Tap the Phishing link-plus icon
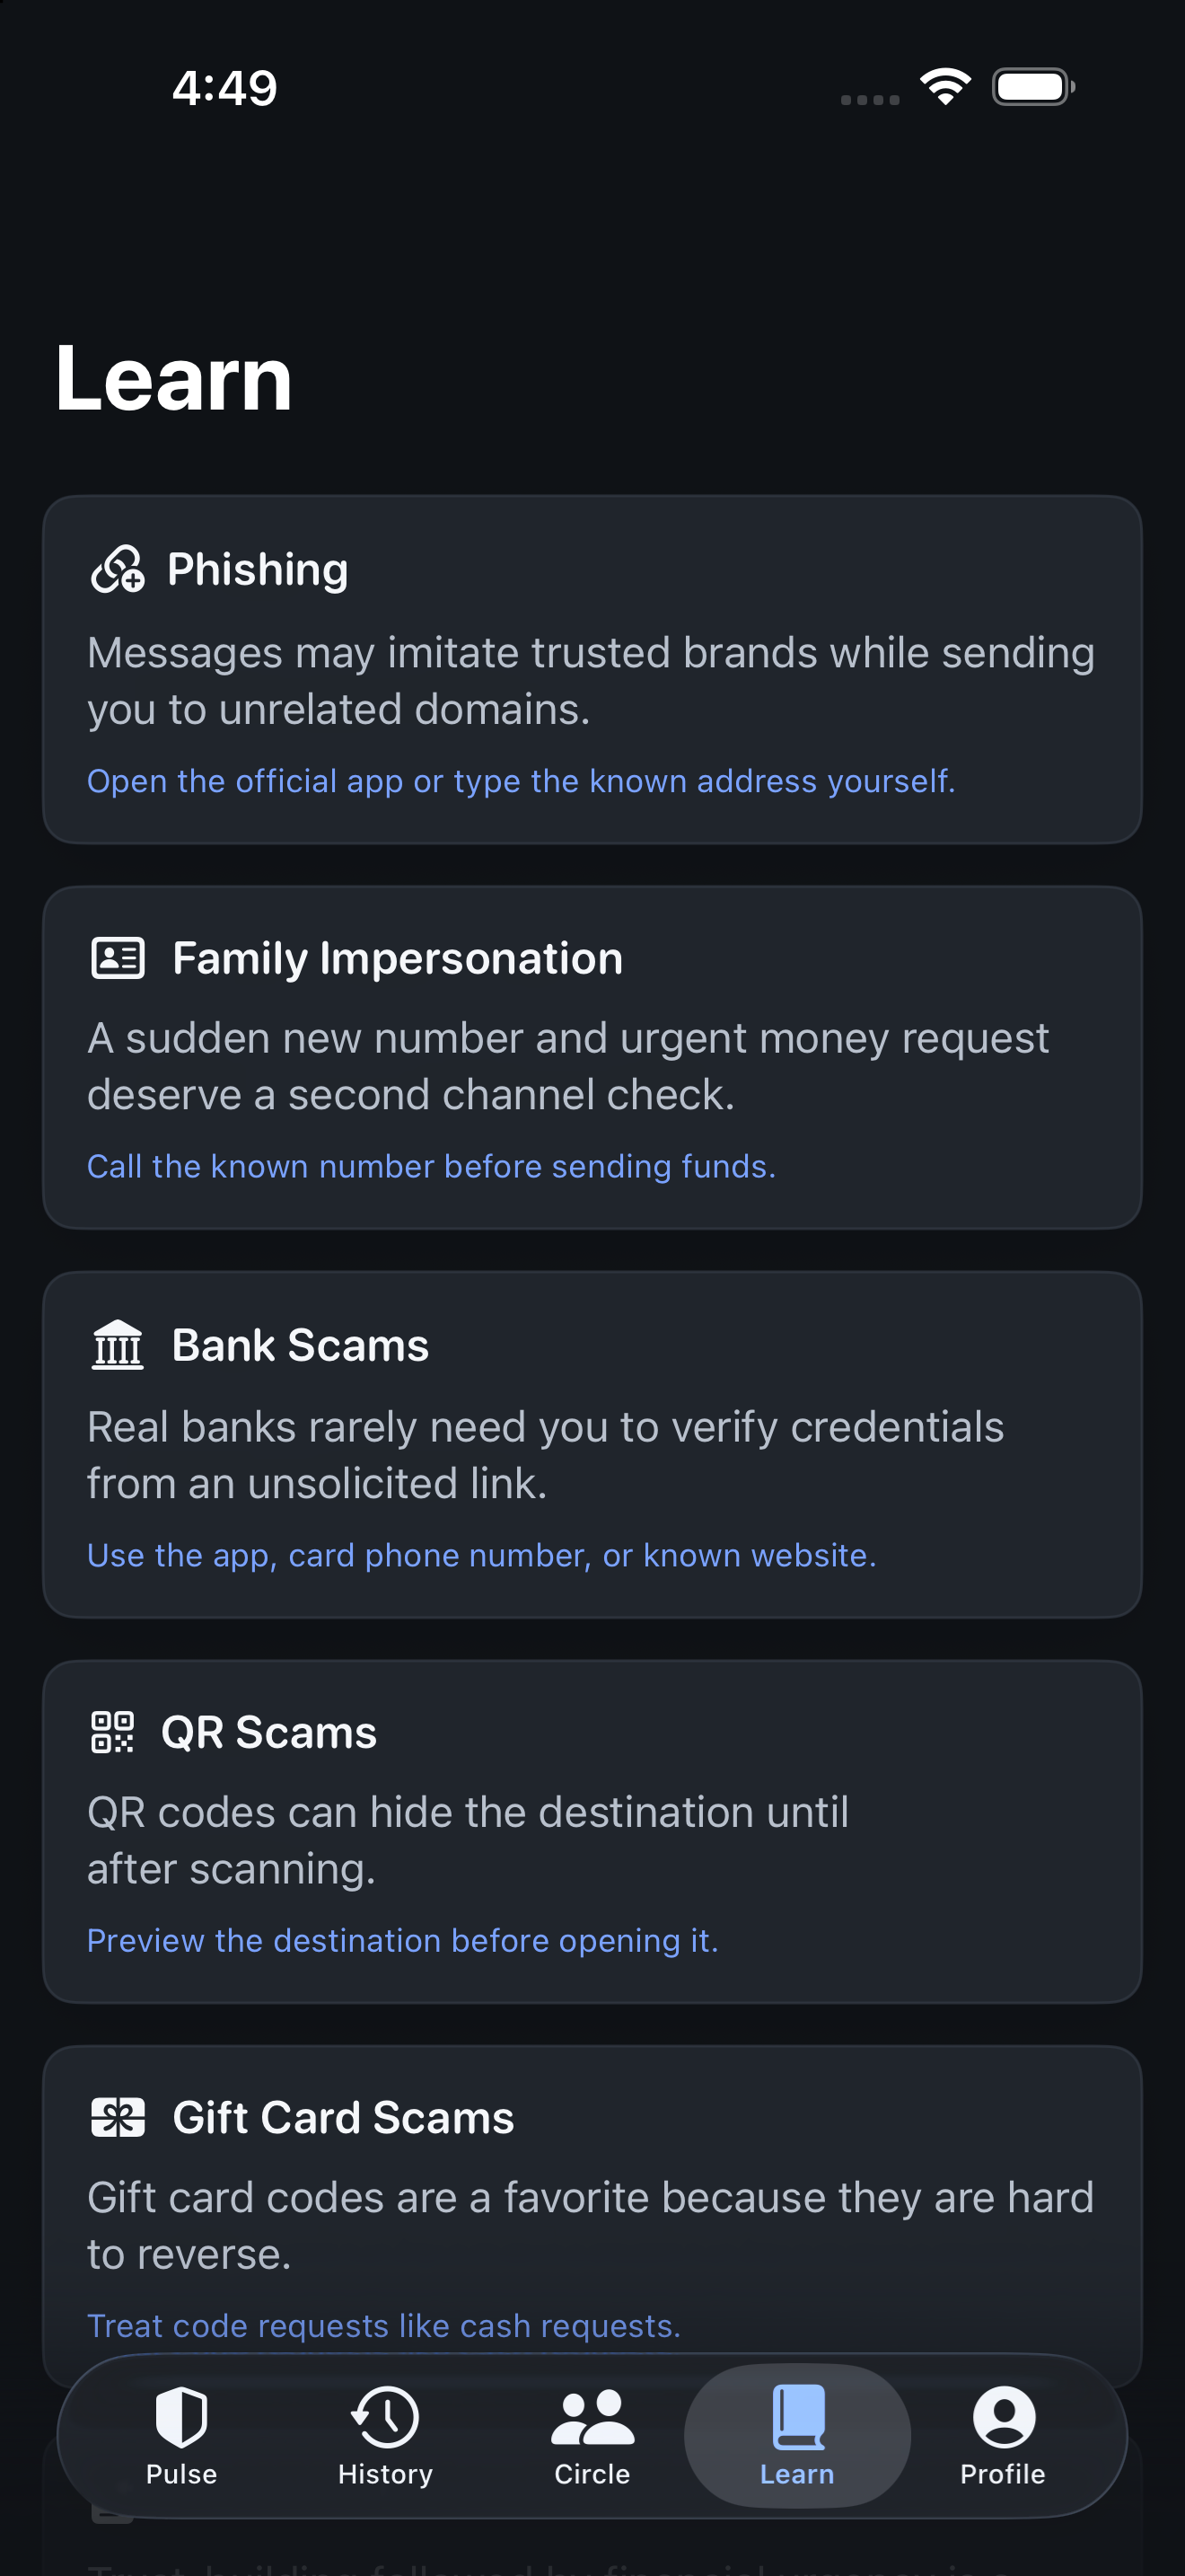Viewport: 1185px width, 2576px height. click(118, 569)
